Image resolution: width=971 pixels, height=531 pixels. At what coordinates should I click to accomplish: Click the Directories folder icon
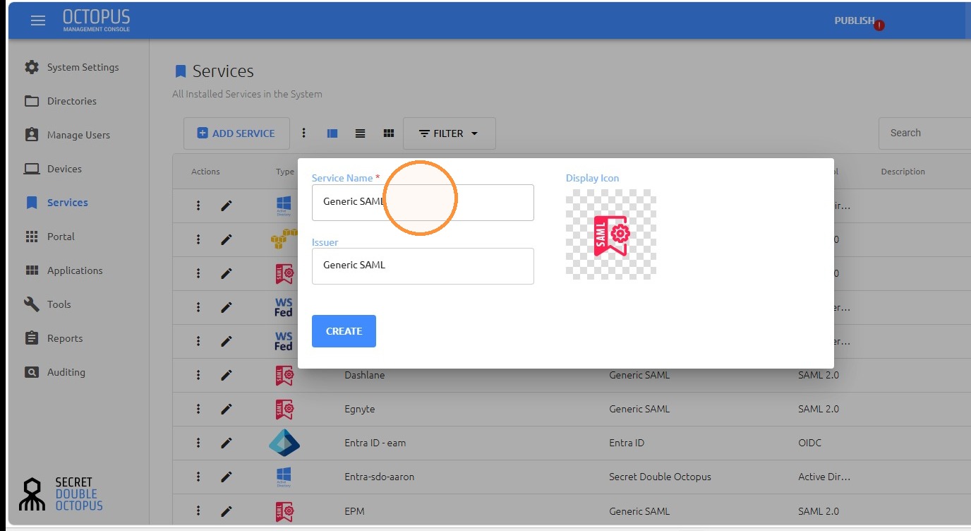pos(32,101)
